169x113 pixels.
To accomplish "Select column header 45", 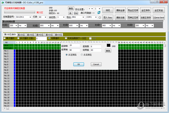I will (138, 43).
